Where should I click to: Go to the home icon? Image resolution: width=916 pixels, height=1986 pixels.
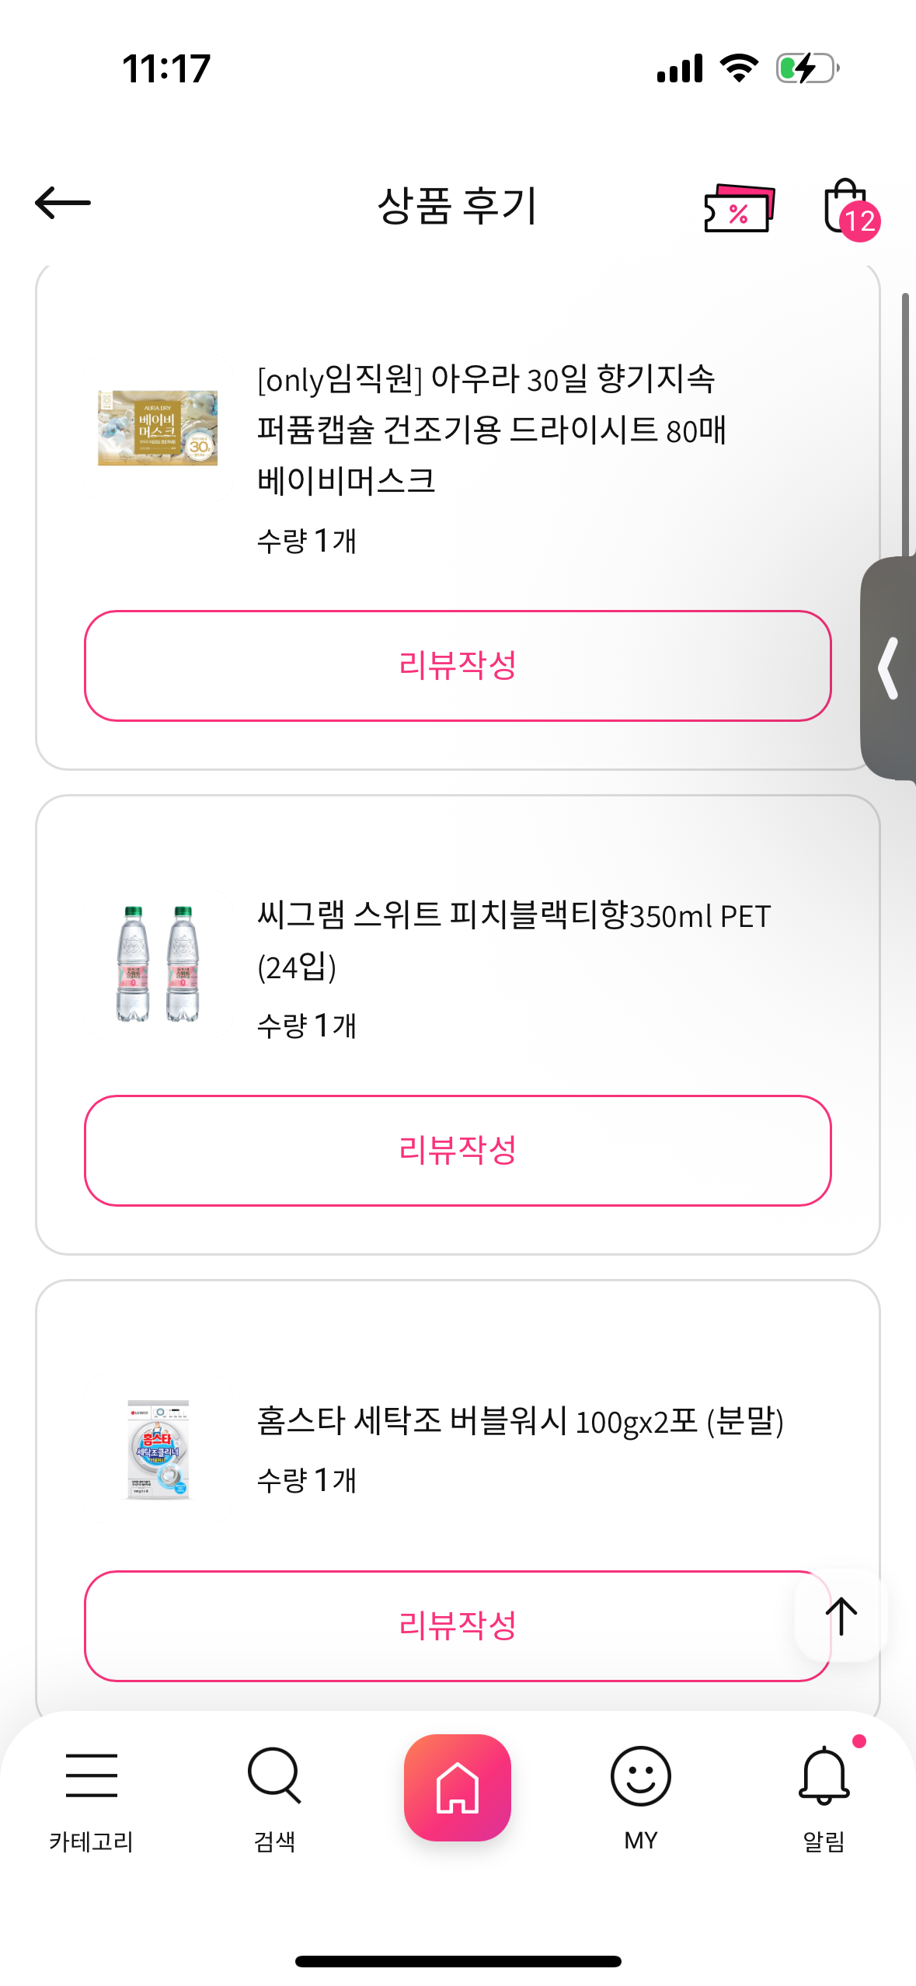458,1787
